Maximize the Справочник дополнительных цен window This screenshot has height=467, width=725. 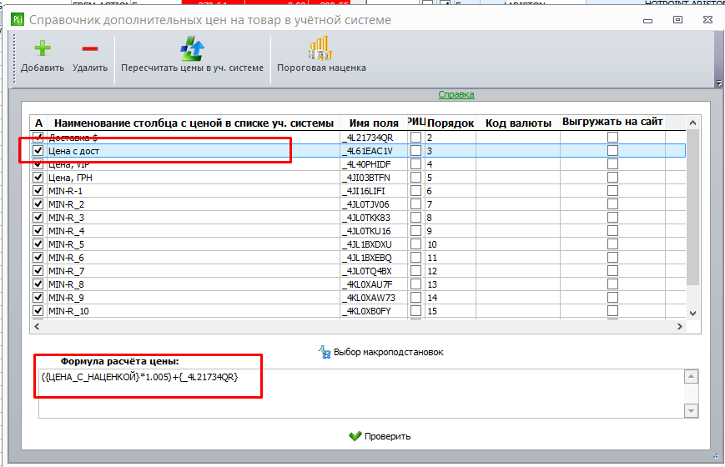point(677,19)
